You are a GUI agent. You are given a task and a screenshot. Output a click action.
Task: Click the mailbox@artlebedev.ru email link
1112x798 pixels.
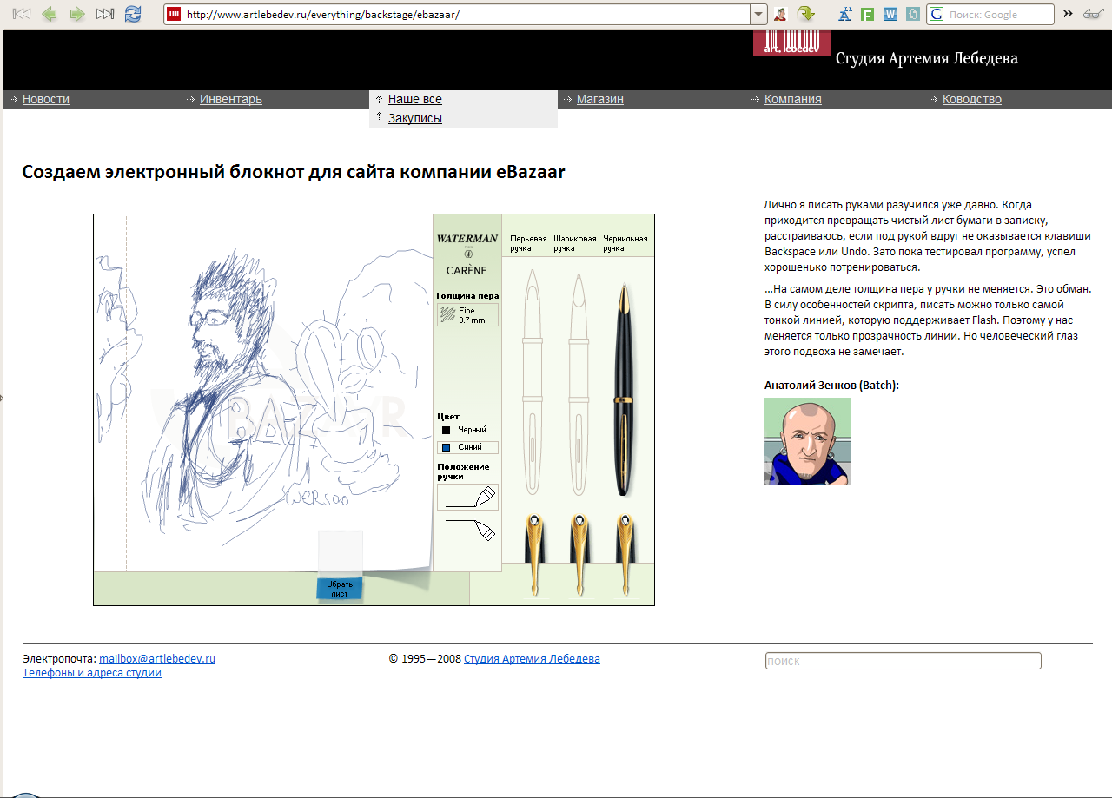tap(157, 658)
